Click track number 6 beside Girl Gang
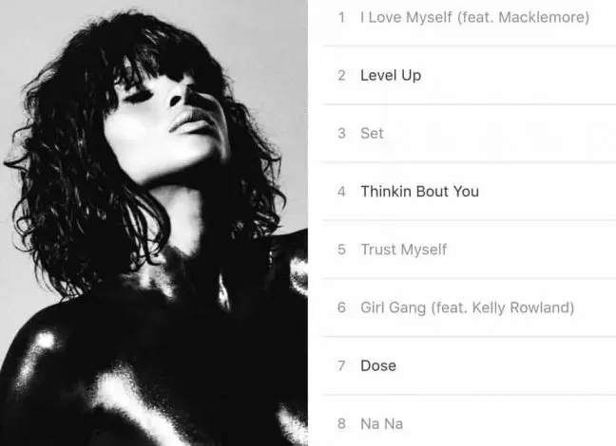 tap(342, 307)
